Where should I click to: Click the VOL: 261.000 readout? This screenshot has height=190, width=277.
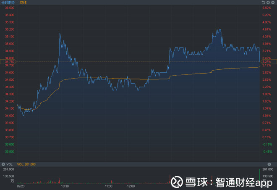tap(26, 164)
